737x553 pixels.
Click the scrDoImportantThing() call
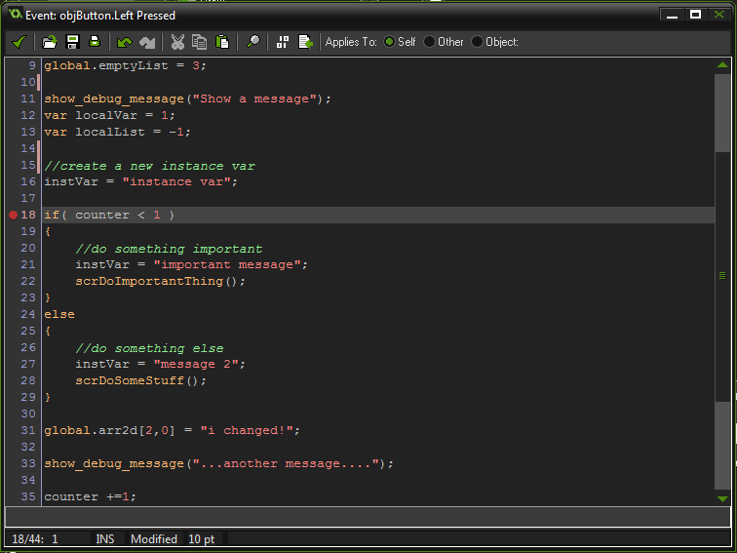[160, 281]
